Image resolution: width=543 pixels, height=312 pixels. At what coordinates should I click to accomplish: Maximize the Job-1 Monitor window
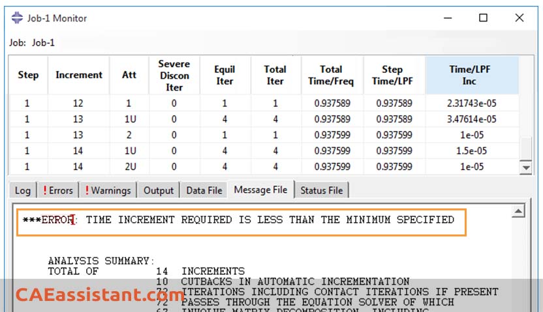tap(483, 18)
